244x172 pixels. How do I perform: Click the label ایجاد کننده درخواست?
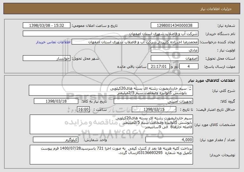coord(217,42)
